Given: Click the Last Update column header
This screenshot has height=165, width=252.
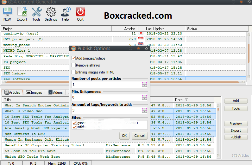Looking at the screenshot, I should 164,29.
